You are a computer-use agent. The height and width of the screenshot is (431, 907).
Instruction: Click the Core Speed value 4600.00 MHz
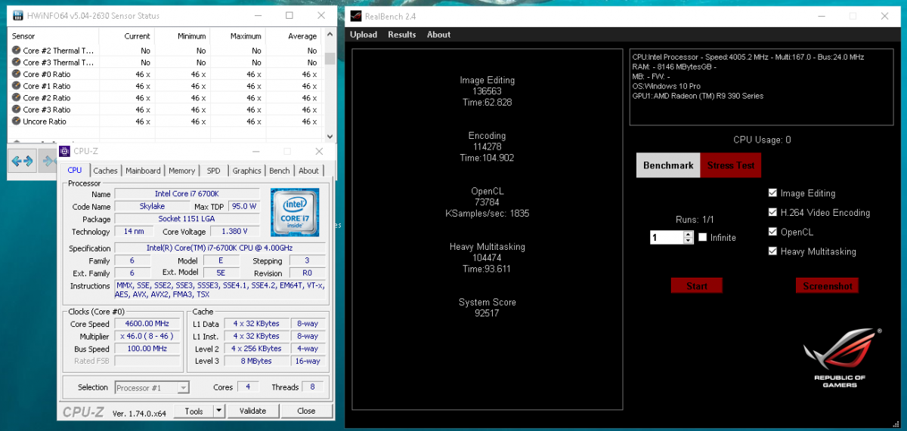(x=148, y=324)
